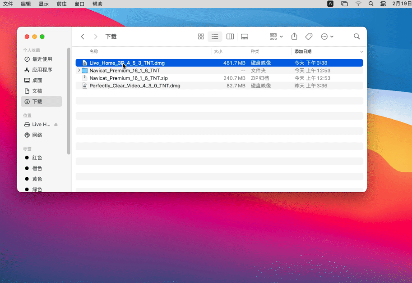Select Live_Home_3D_4_5_3_TNT.dmg file

[219, 63]
